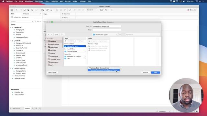Select the Measure Names field
The width and height of the screenshot is (207, 116).
point(19,76)
